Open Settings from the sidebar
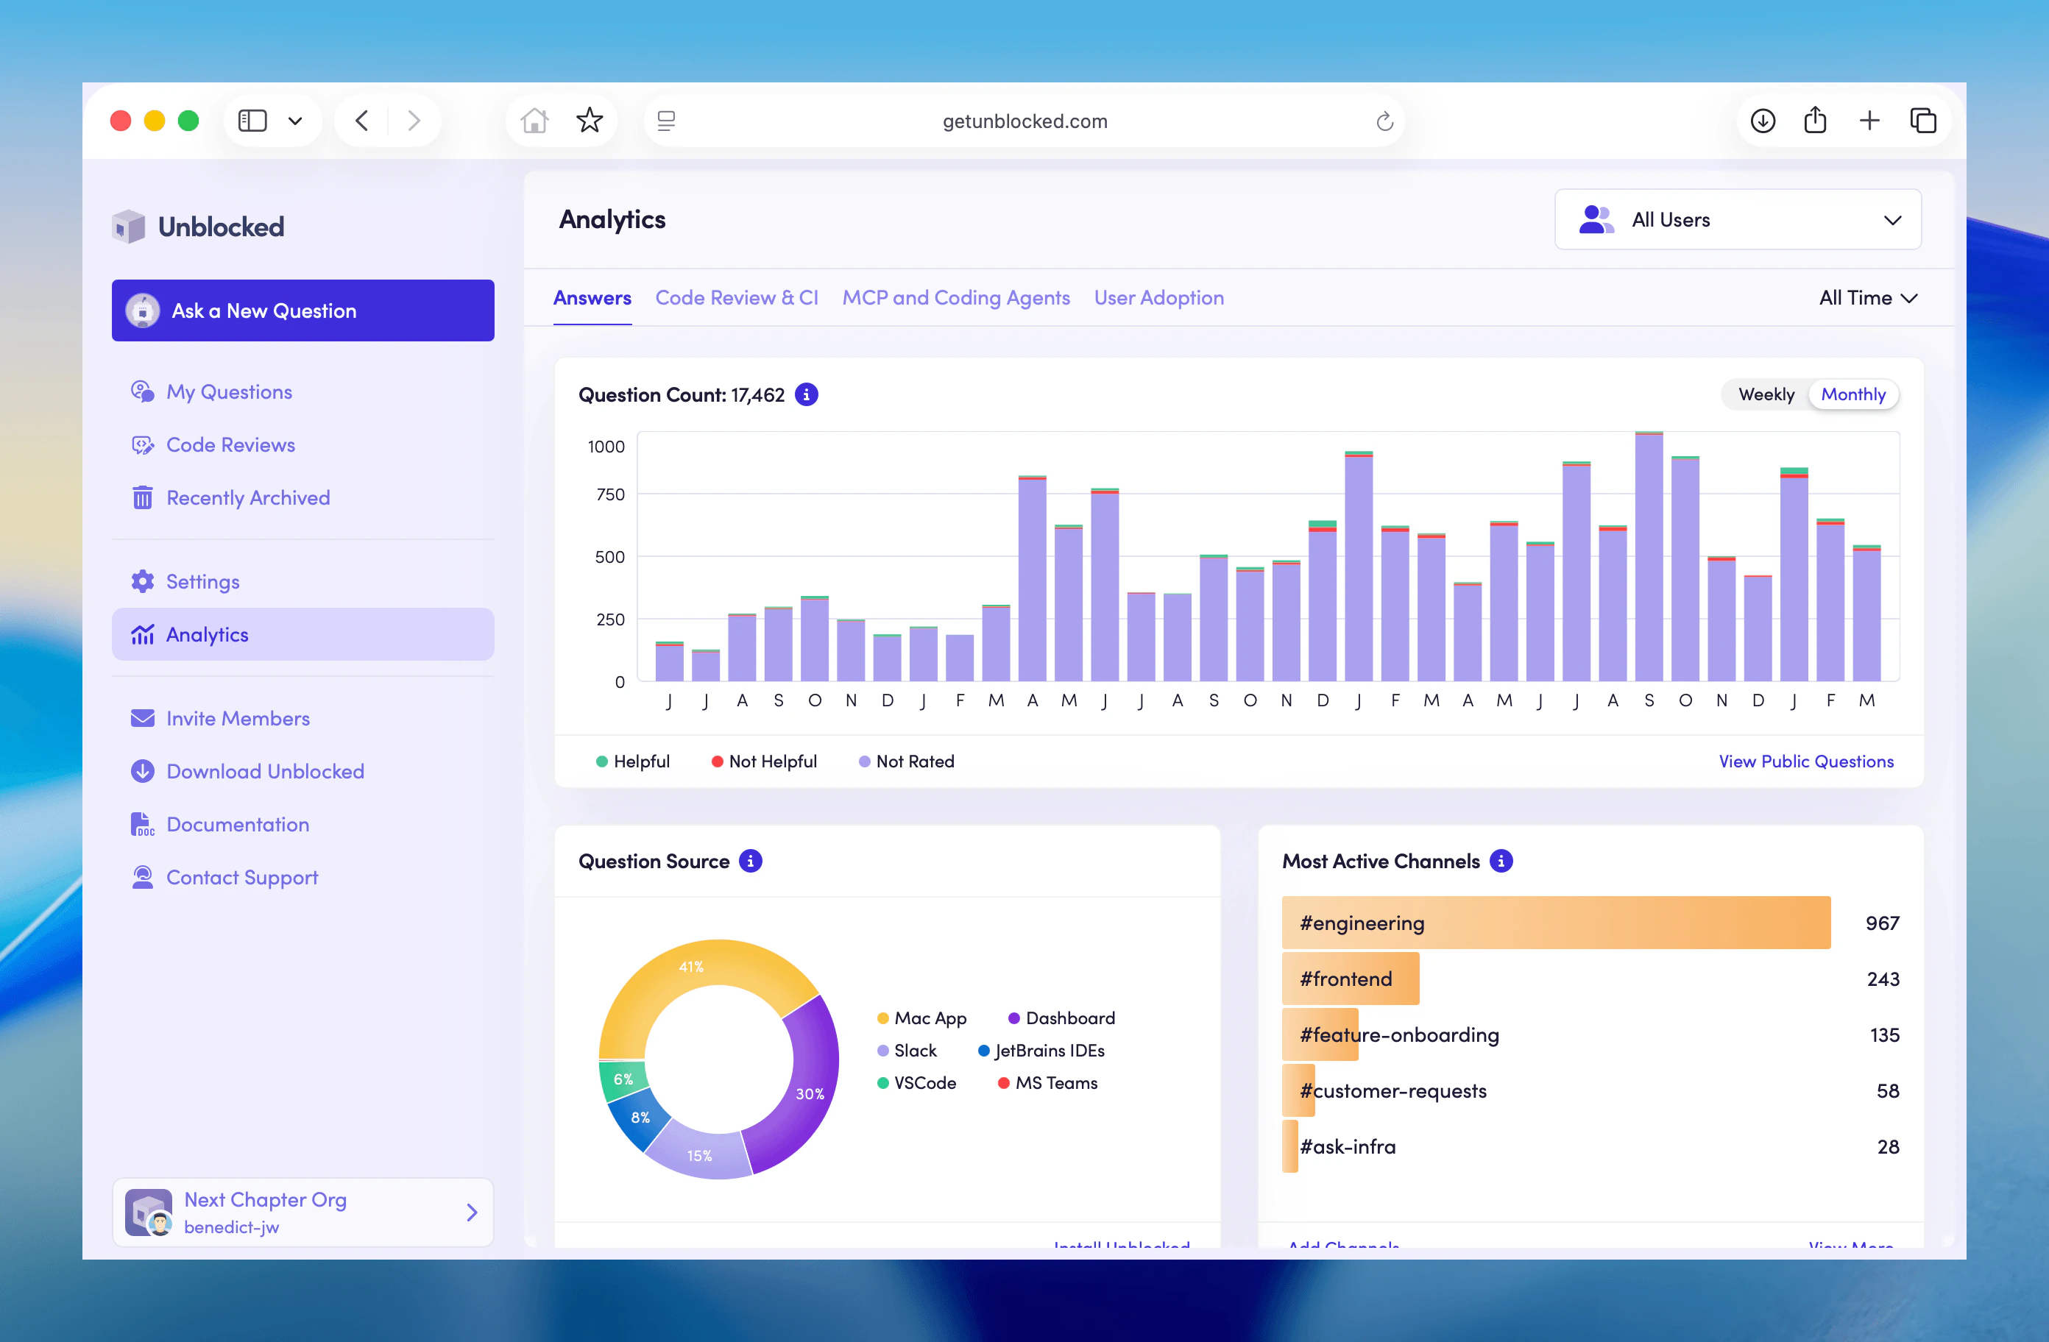Image resolution: width=2049 pixels, height=1342 pixels. point(202,581)
